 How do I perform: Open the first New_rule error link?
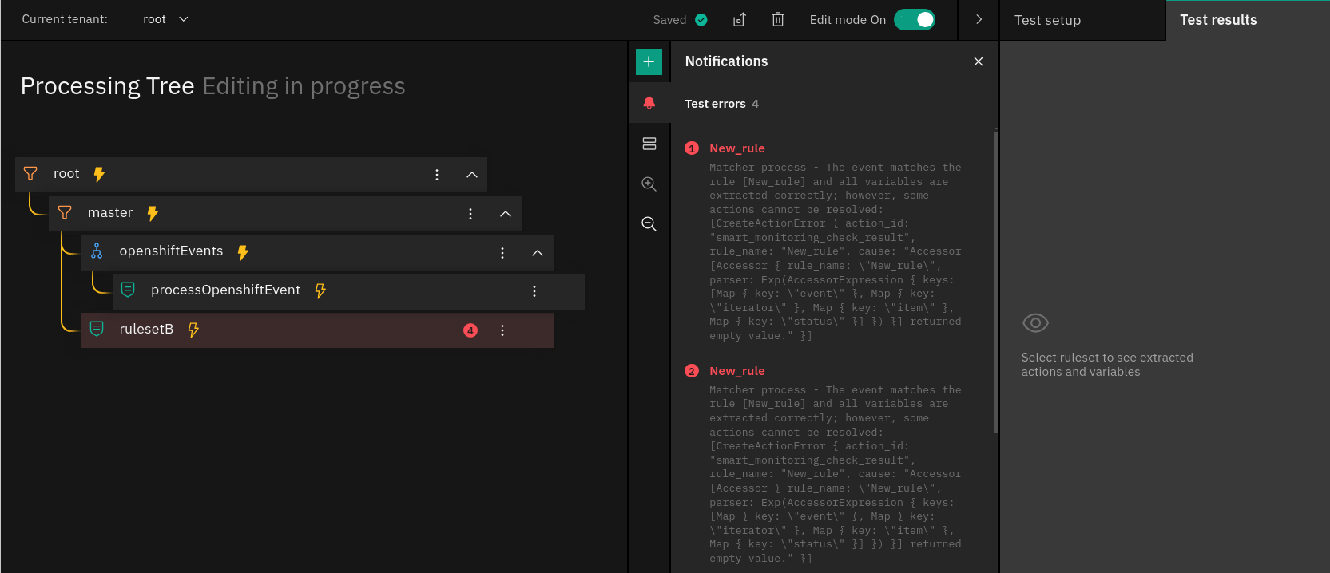click(736, 148)
